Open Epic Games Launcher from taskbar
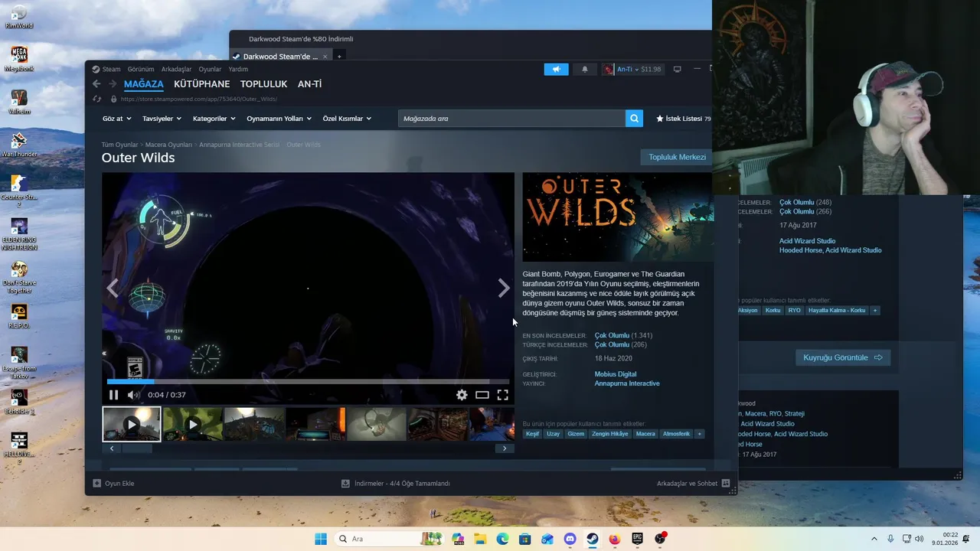 (x=637, y=539)
